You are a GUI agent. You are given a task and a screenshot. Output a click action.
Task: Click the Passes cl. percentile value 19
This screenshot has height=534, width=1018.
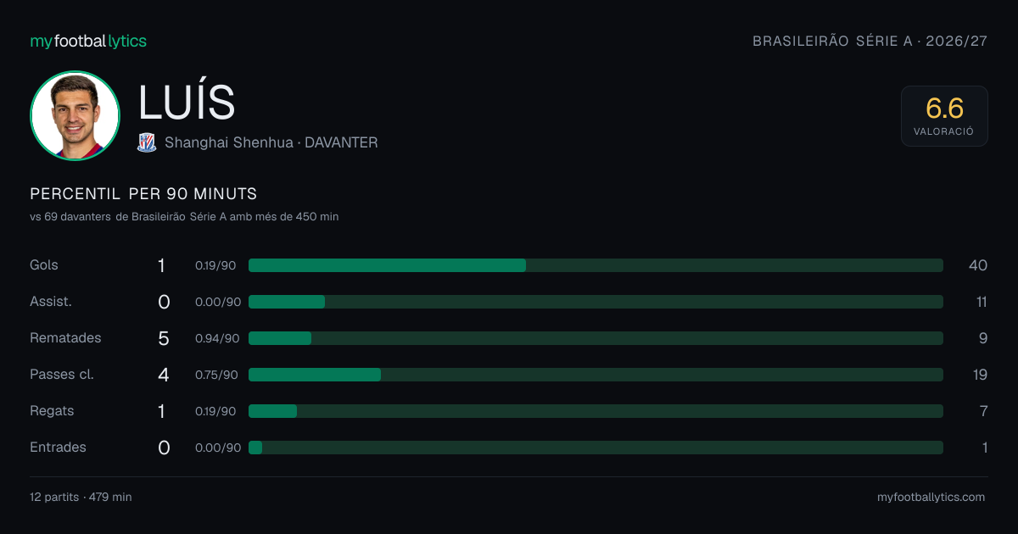pos(979,375)
